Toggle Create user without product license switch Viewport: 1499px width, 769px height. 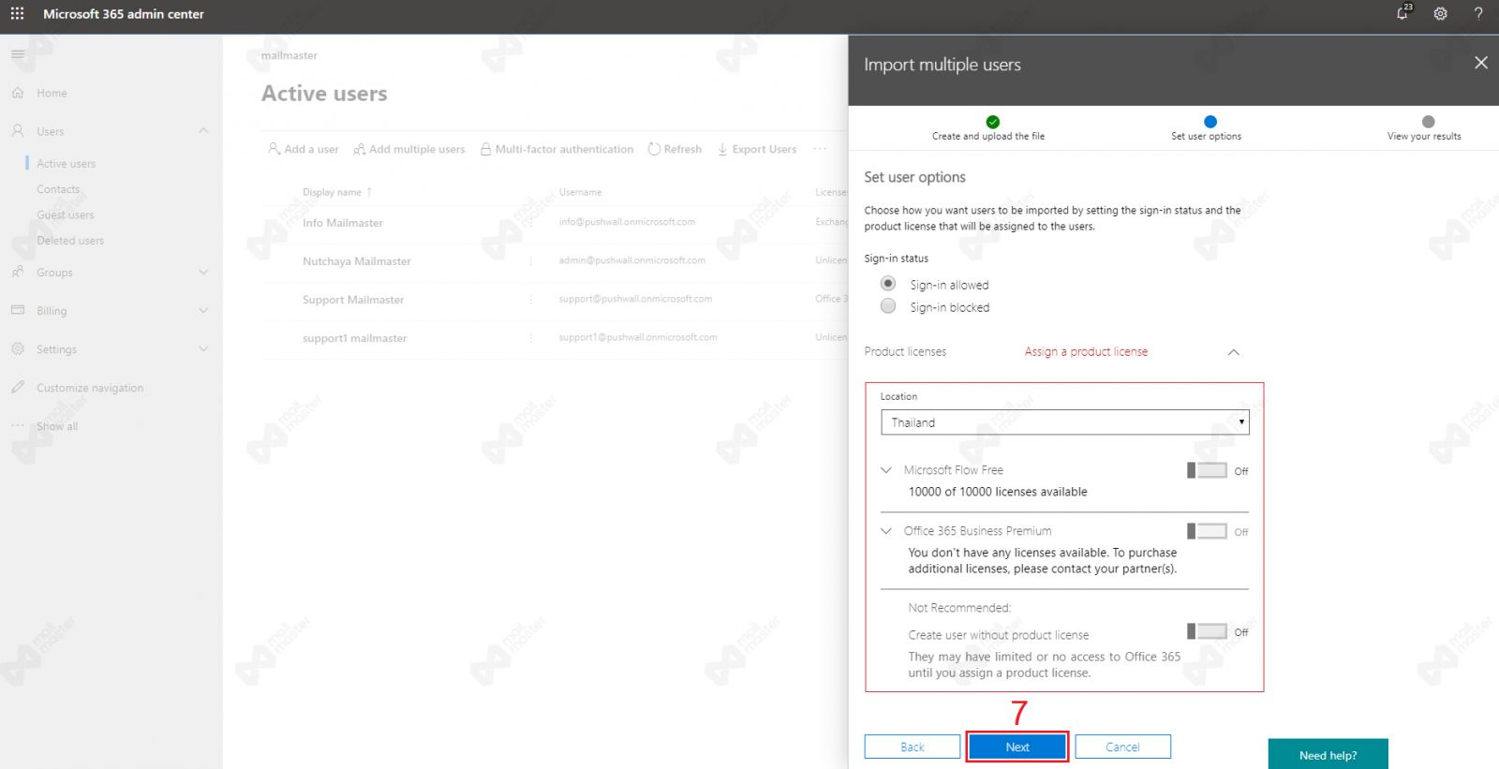click(1207, 631)
